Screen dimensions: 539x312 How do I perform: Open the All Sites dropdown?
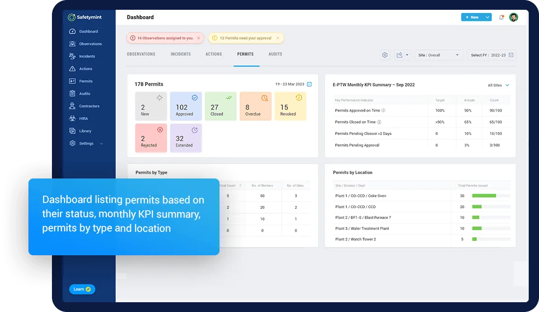(x=498, y=85)
